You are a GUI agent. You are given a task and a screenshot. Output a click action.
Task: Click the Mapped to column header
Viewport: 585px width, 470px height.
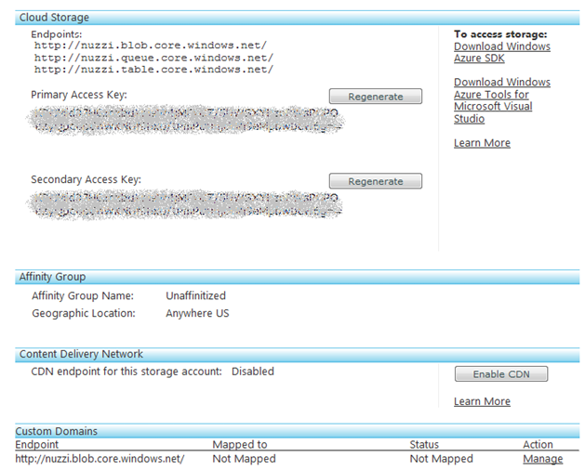(x=240, y=444)
